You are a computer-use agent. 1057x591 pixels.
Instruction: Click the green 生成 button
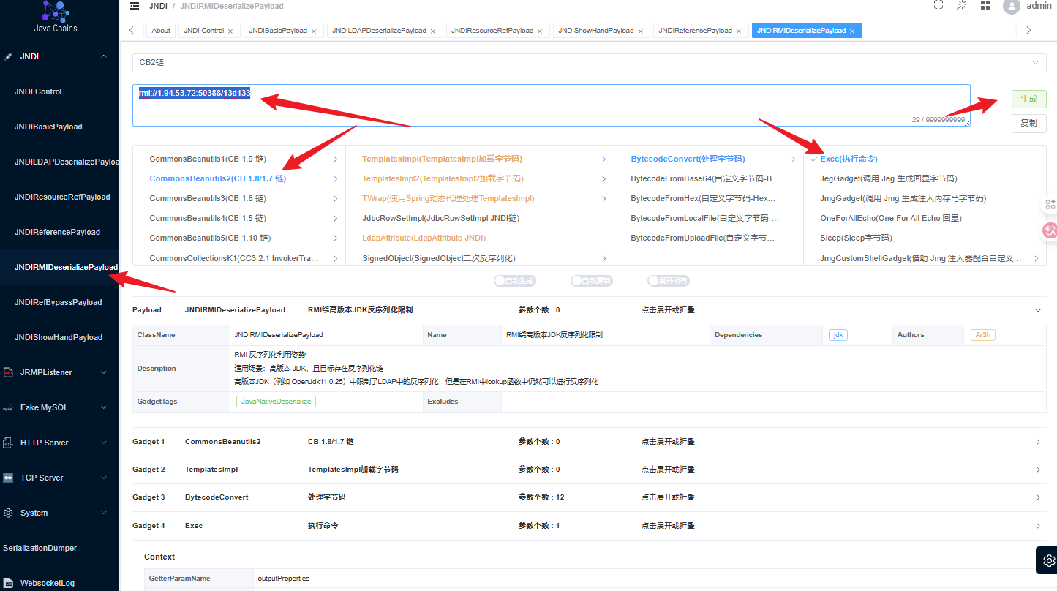[x=1029, y=99]
